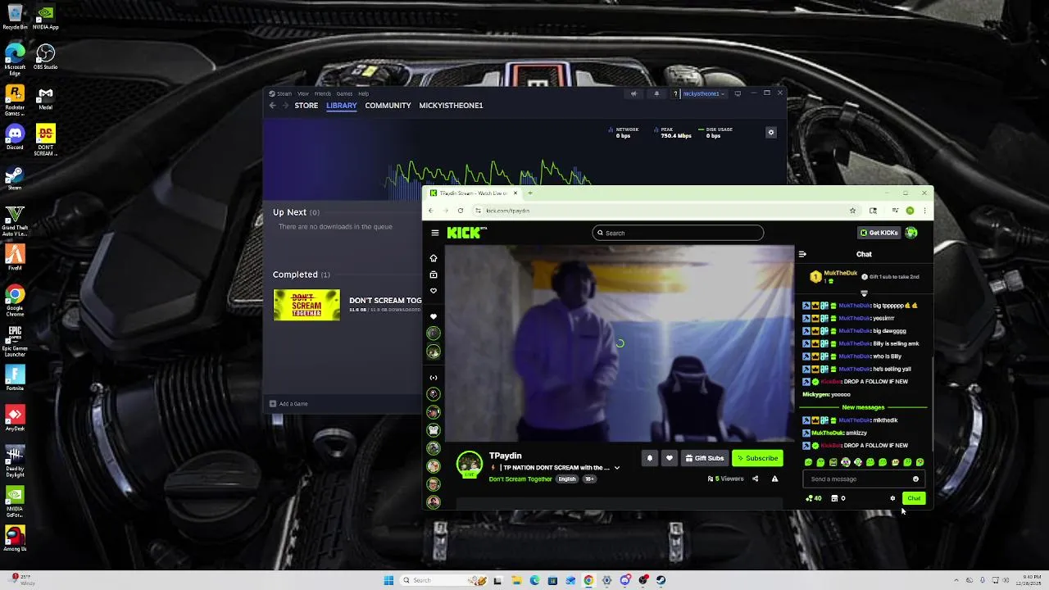Viewport: 1049px width, 590px height.
Task: Click Chrome icon in the taskbar
Action: (x=588, y=580)
